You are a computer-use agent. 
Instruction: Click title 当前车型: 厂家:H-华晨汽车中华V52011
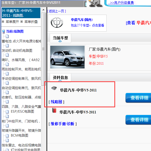pos(31,3)
